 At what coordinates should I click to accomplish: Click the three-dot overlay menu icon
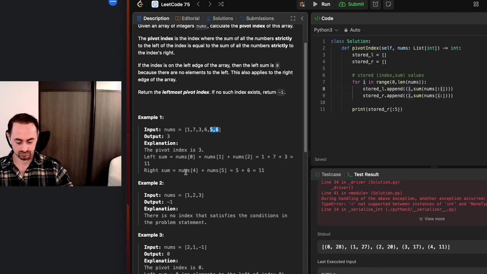point(113,2)
